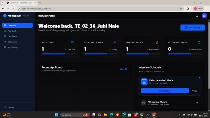Image resolution: width=210 pixels, height=118 pixels.
Task: Open the browser extensions puzzle icon
Action: (188, 9)
